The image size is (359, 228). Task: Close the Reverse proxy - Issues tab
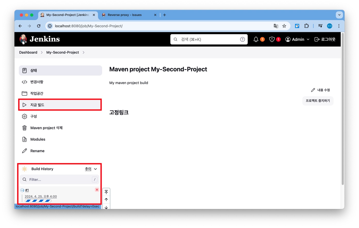click(x=155, y=15)
